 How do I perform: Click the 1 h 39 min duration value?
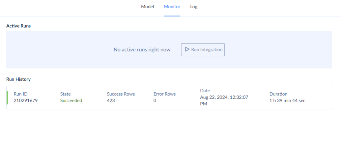(287, 101)
